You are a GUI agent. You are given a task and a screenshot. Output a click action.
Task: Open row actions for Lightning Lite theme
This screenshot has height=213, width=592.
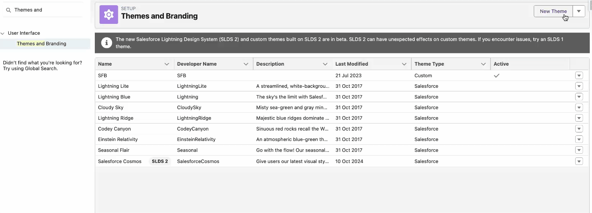coord(579,86)
